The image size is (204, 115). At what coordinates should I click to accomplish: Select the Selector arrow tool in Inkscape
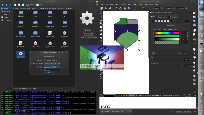click(101, 13)
